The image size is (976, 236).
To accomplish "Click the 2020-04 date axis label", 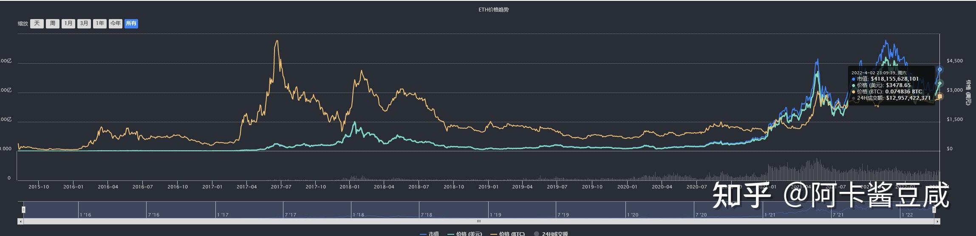I will tap(662, 187).
